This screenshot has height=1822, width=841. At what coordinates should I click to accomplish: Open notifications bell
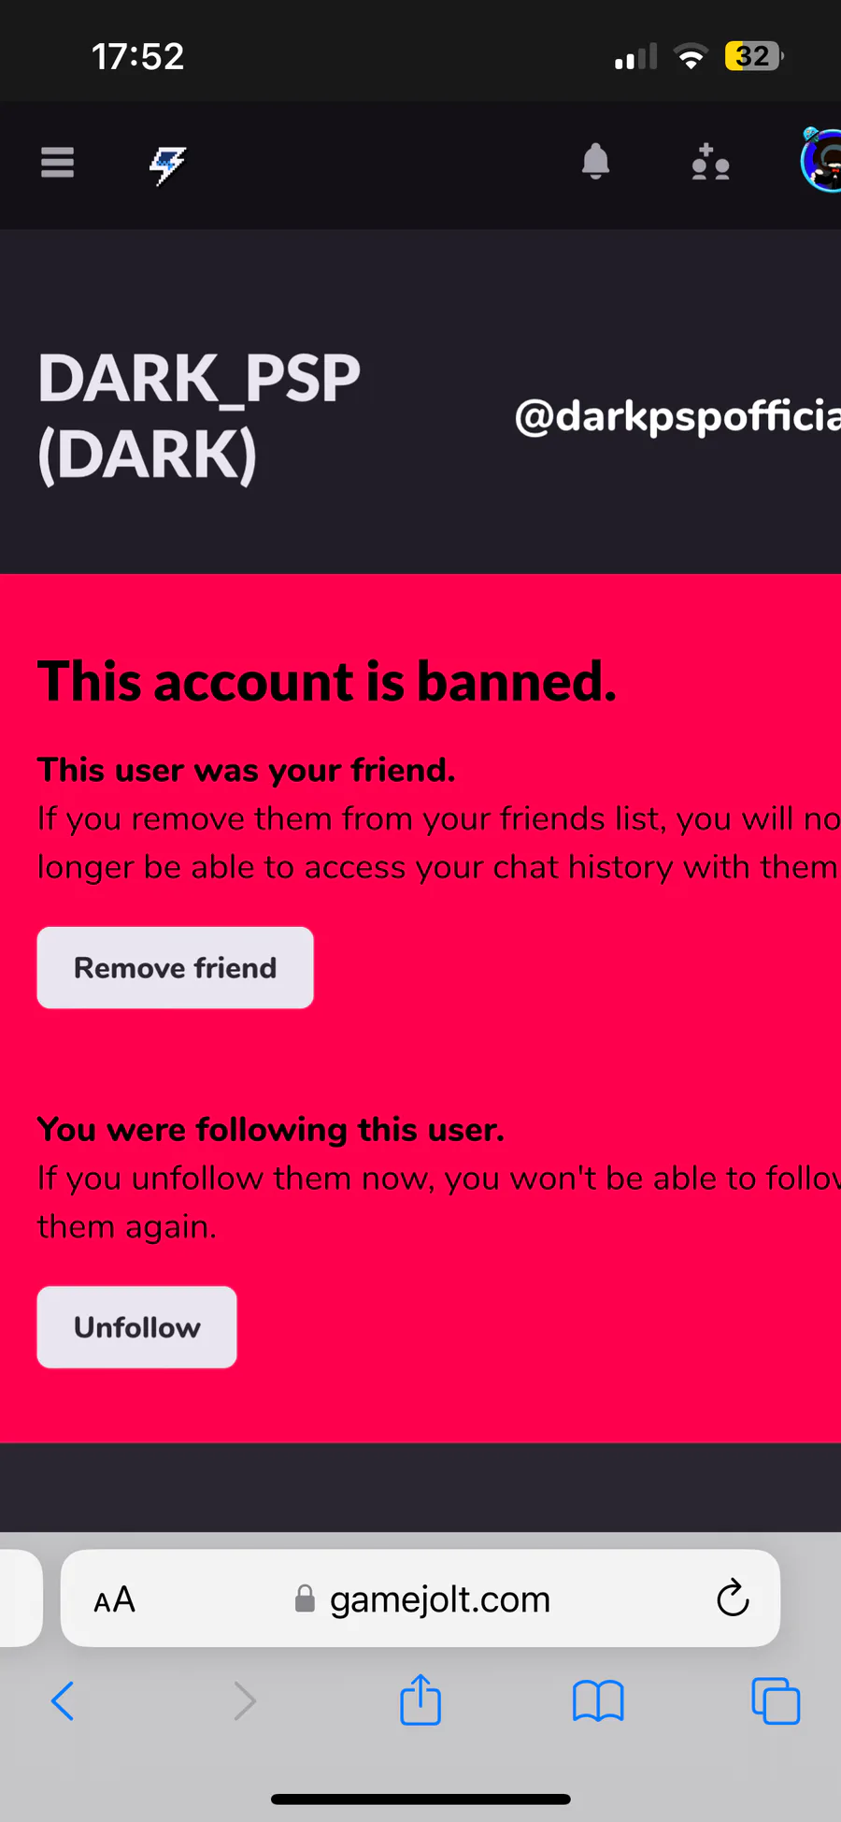click(x=595, y=162)
